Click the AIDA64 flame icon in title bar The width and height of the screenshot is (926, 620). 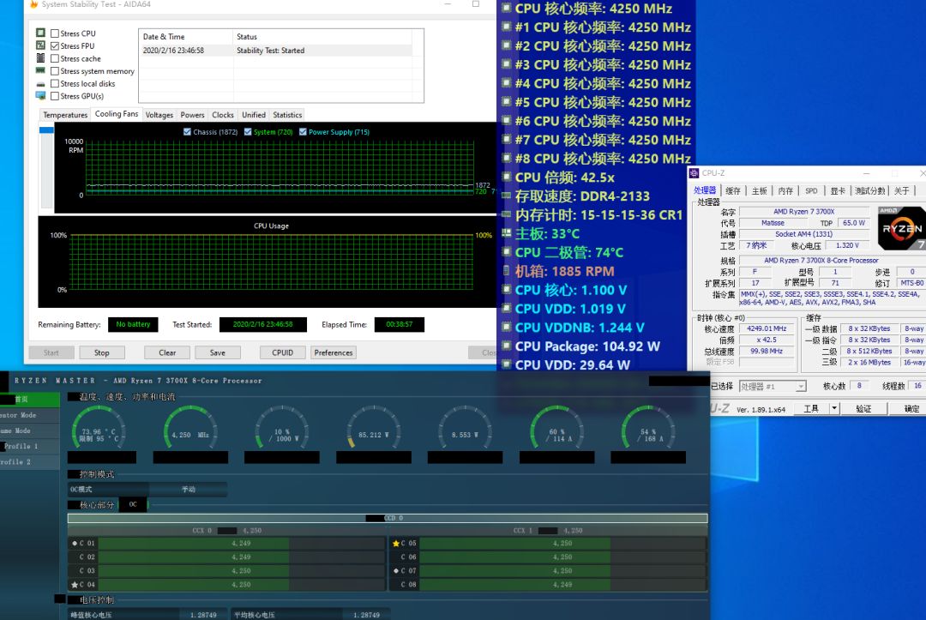pos(33,4)
